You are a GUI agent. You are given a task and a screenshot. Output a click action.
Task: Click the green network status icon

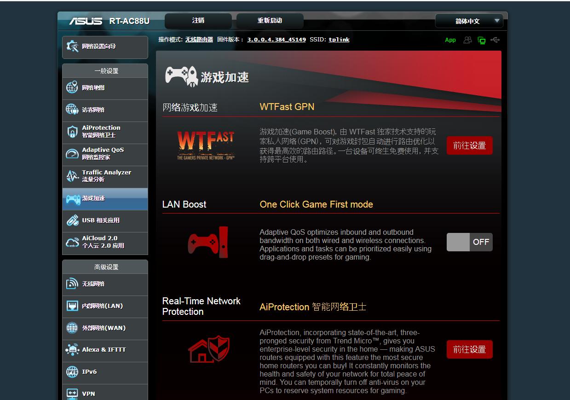[x=482, y=41]
